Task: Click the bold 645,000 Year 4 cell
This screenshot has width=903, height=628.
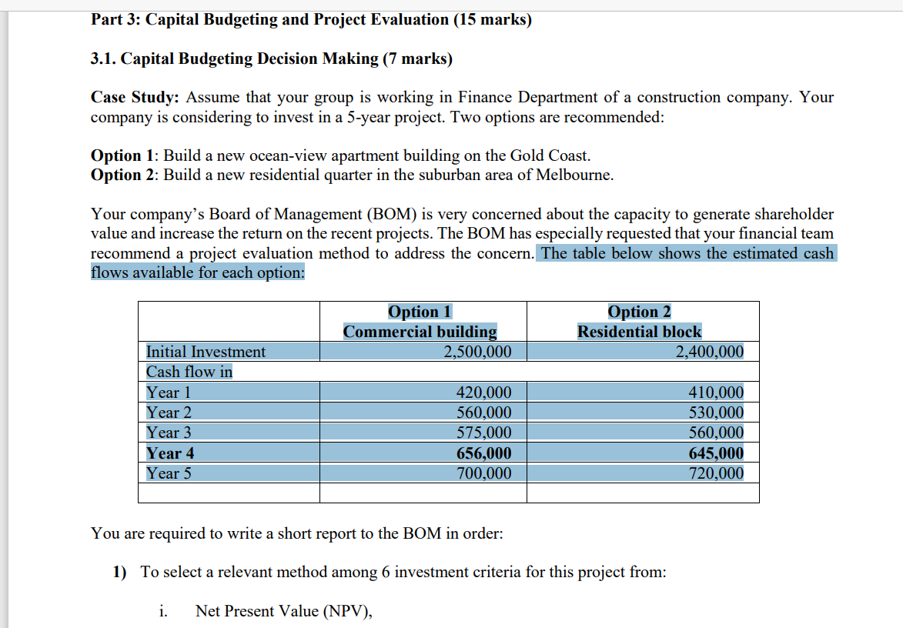Action: pos(716,453)
